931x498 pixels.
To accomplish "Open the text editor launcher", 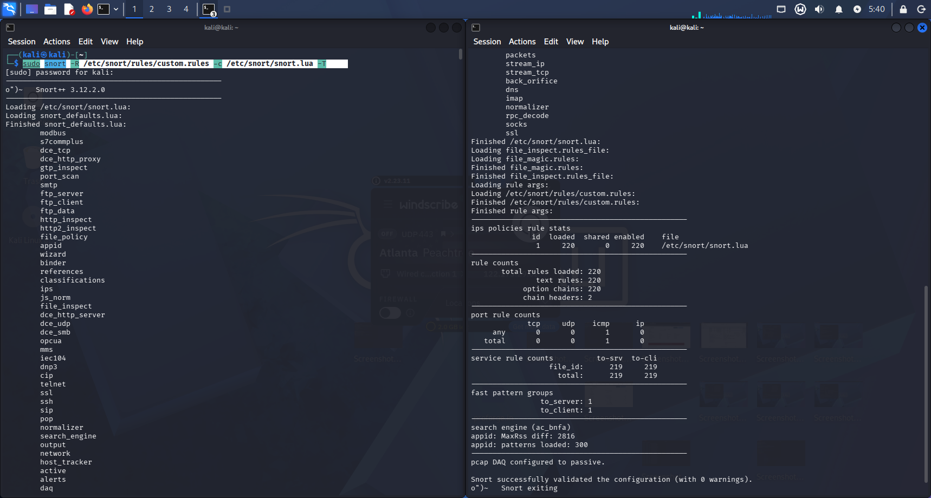I will click(x=69, y=9).
